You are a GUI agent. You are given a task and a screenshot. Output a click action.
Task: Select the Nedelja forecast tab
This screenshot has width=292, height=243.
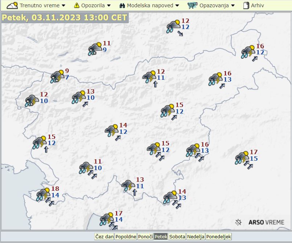[196, 236]
